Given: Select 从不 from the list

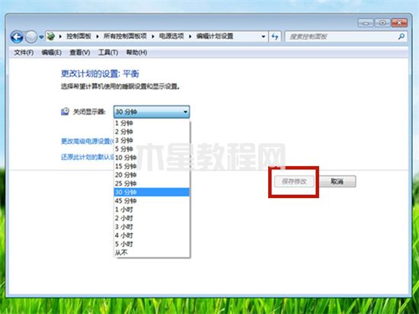Looking at the screenshot, I should 152,252.
